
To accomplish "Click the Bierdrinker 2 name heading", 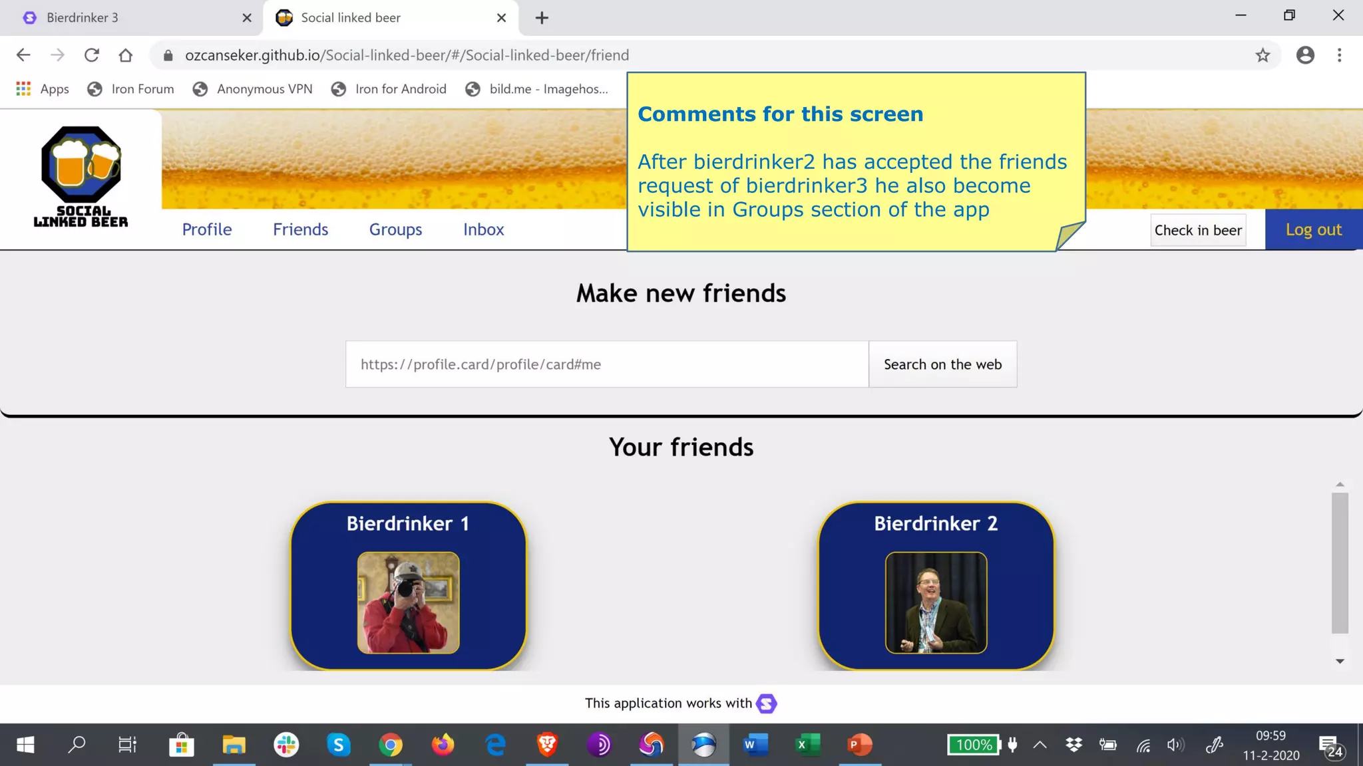I will 936,524.
